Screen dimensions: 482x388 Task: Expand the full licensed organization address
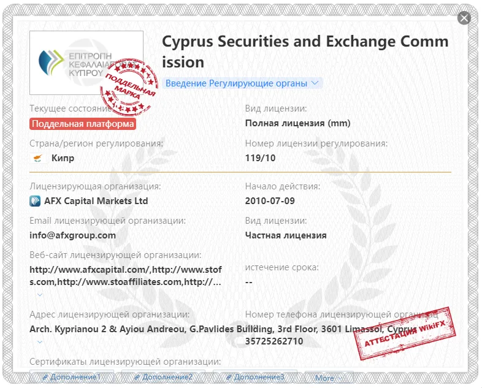pos(40,341)
